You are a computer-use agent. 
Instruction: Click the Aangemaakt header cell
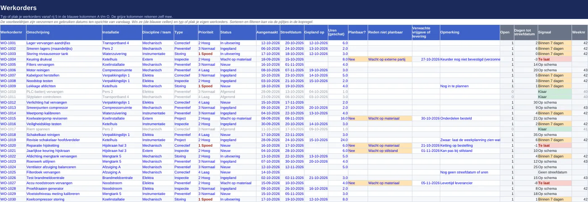pos(268,32)
